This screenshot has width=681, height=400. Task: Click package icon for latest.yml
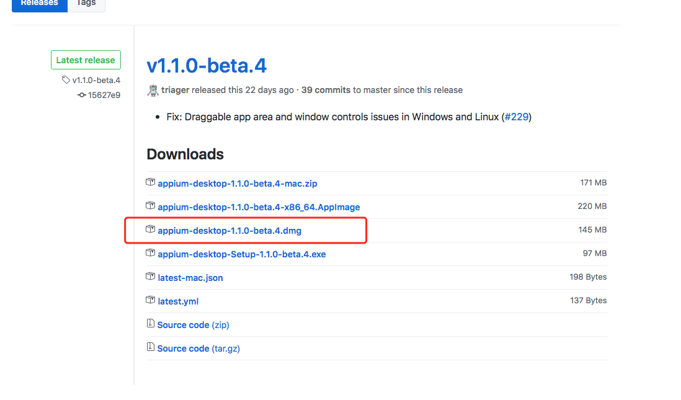click(150, 300)
